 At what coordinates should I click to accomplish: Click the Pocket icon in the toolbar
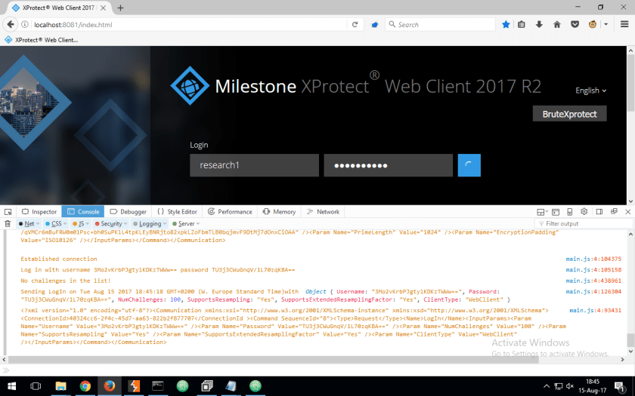575,24
